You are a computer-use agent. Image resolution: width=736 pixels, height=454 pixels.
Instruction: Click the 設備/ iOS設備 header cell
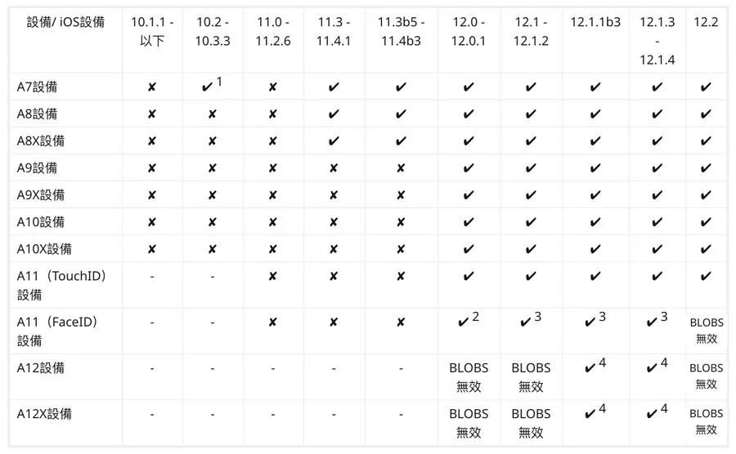pos(66,22)
